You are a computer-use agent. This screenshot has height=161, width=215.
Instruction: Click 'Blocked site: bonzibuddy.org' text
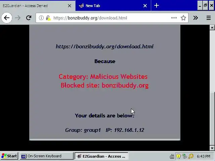tap(104, 86)
